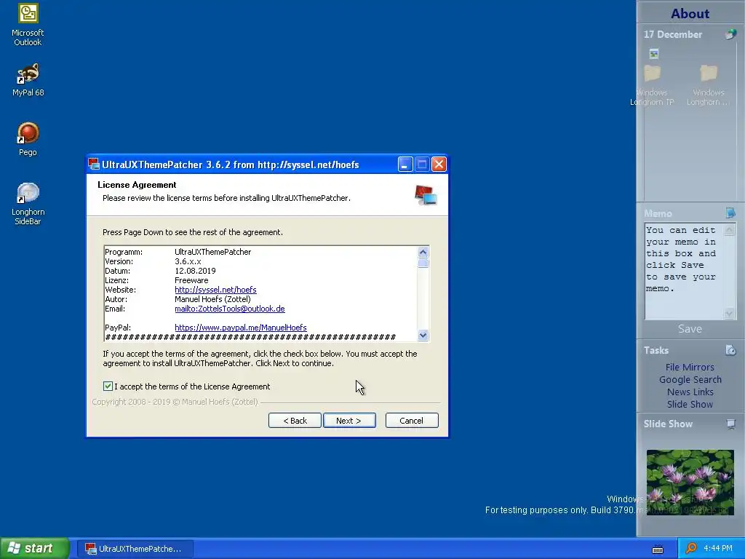Uncheck I accept the terms of the License Agreement
This screenshot has height=559, width=745.
[108, 386]
